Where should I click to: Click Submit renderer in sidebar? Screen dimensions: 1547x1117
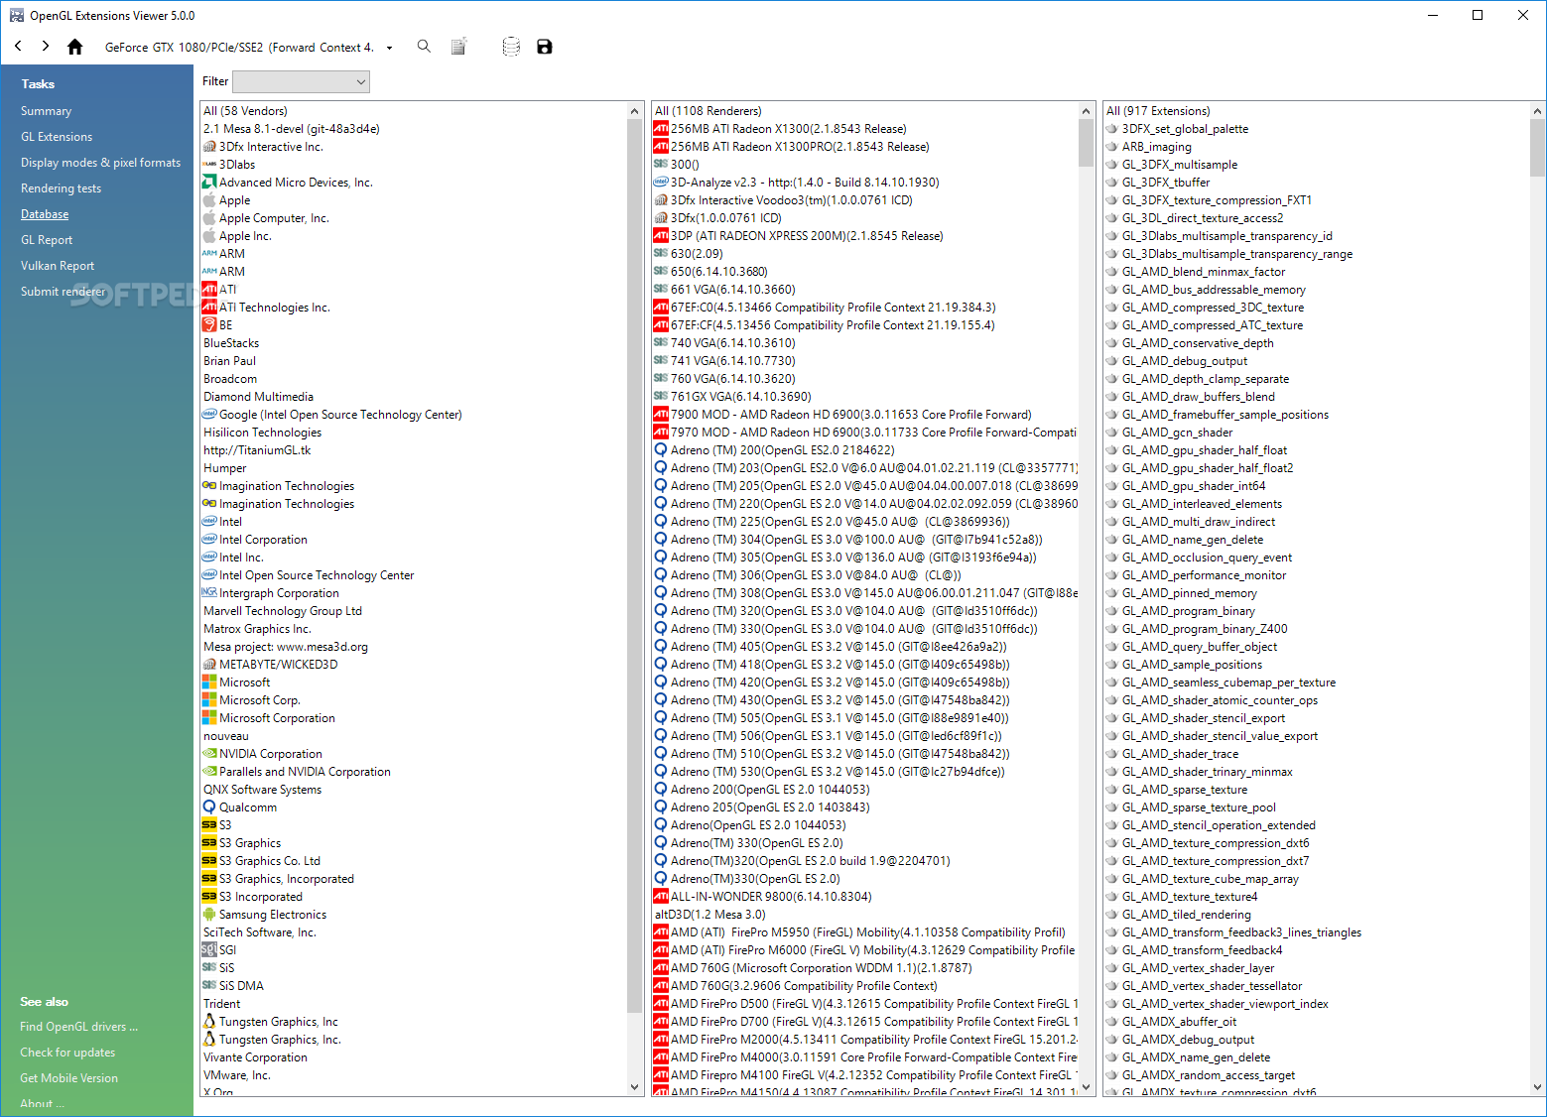(x=63, y=292)
